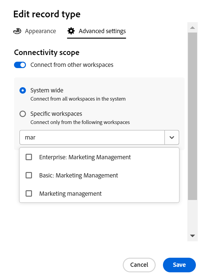Check the Enterprise: Marketing Management checkbox

coord(29,157)
